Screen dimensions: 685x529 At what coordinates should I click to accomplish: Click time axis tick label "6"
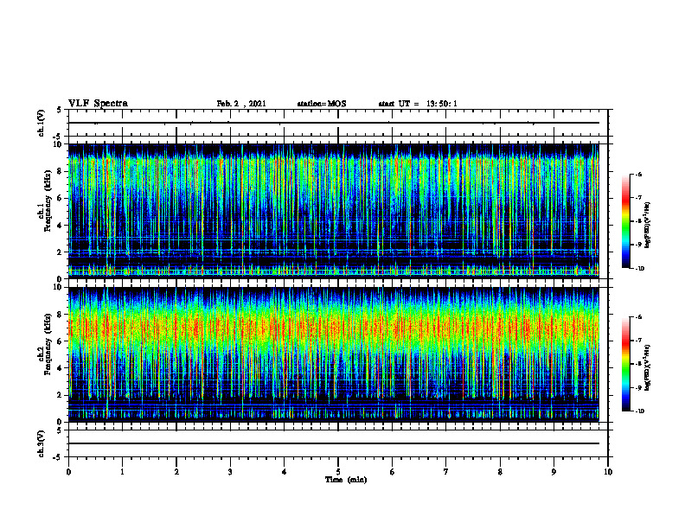point(393,472)
